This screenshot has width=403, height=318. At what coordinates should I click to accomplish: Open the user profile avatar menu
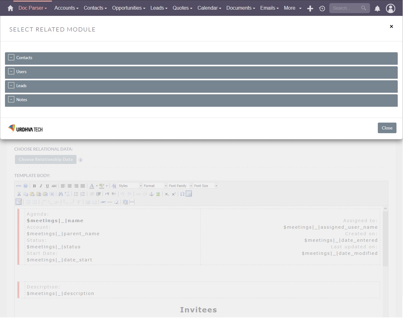pyautogui.click(x=391, y=8)
